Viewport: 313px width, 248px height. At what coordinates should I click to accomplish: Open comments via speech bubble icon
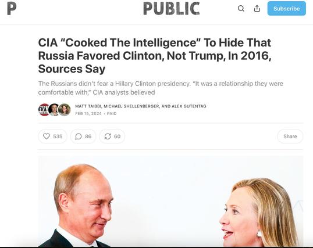(x=78, y=136)
